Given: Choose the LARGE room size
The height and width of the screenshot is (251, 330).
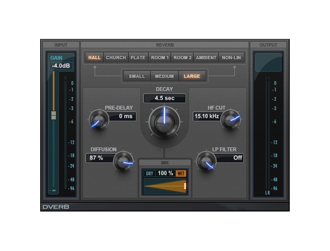Looking at the screenshot, I should click(x=192, y=76).
